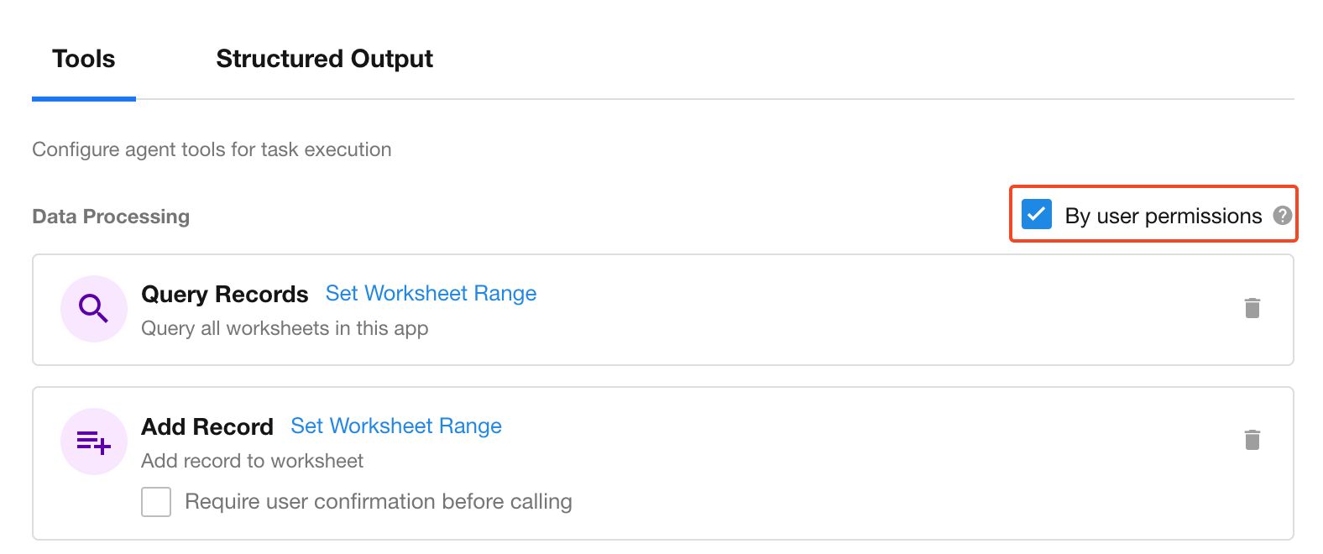Click the Data Processing section heading
The image size is (1323, 554).
[111, 217]
